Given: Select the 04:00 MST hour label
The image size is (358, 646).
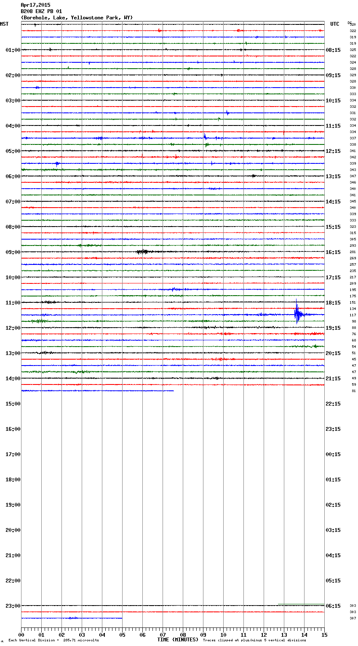Looking at the screenshot, I should 13,126.
